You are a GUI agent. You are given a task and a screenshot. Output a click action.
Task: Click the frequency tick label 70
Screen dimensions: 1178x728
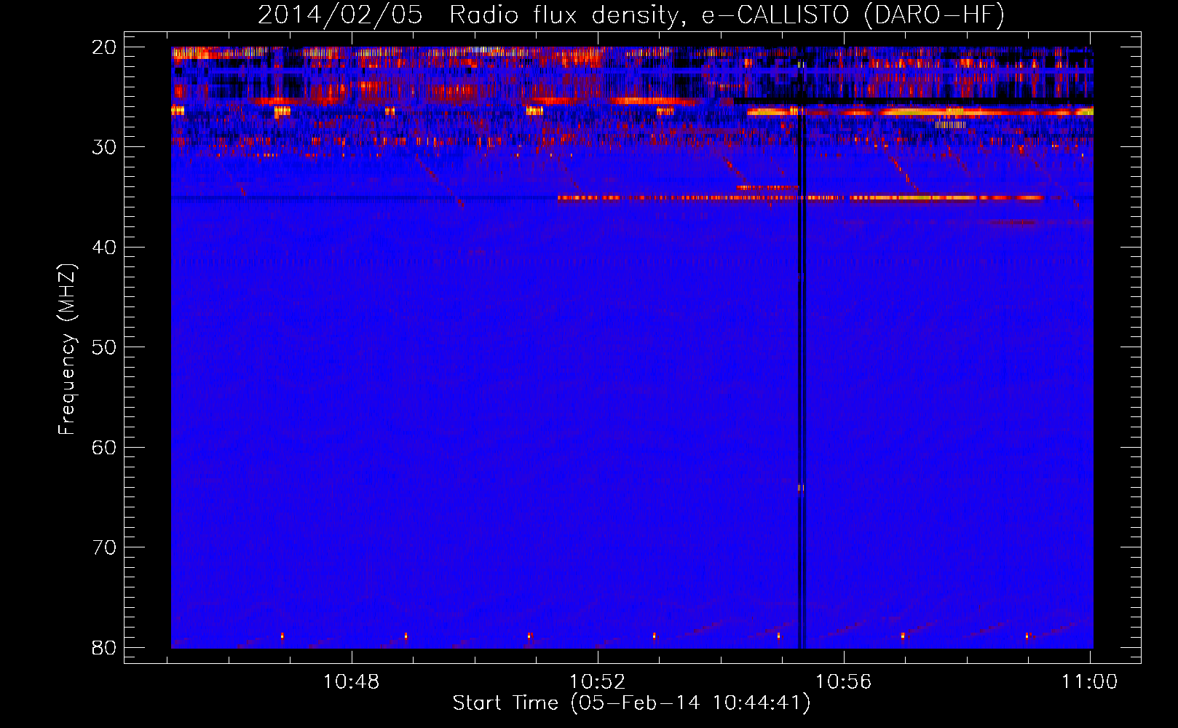(104, 547)
